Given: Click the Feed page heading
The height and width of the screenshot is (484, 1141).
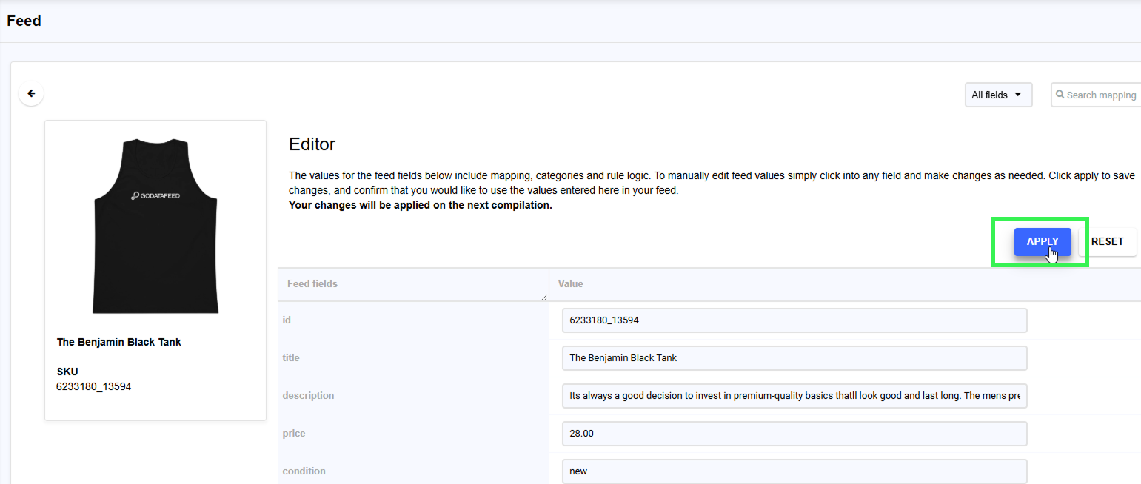Looking at the screenshot, I should pyautogui.click(x=24, y=21).
